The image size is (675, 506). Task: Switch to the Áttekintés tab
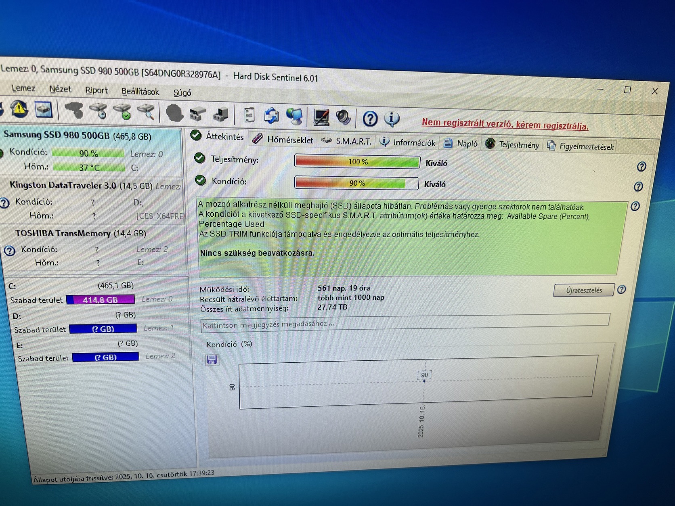tap(218, 136)
